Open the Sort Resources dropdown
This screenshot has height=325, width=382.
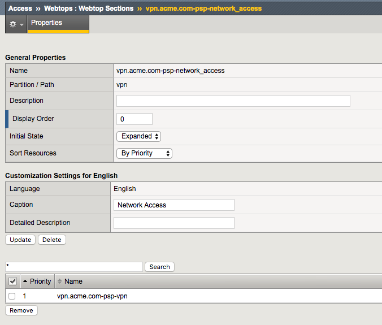144,153
